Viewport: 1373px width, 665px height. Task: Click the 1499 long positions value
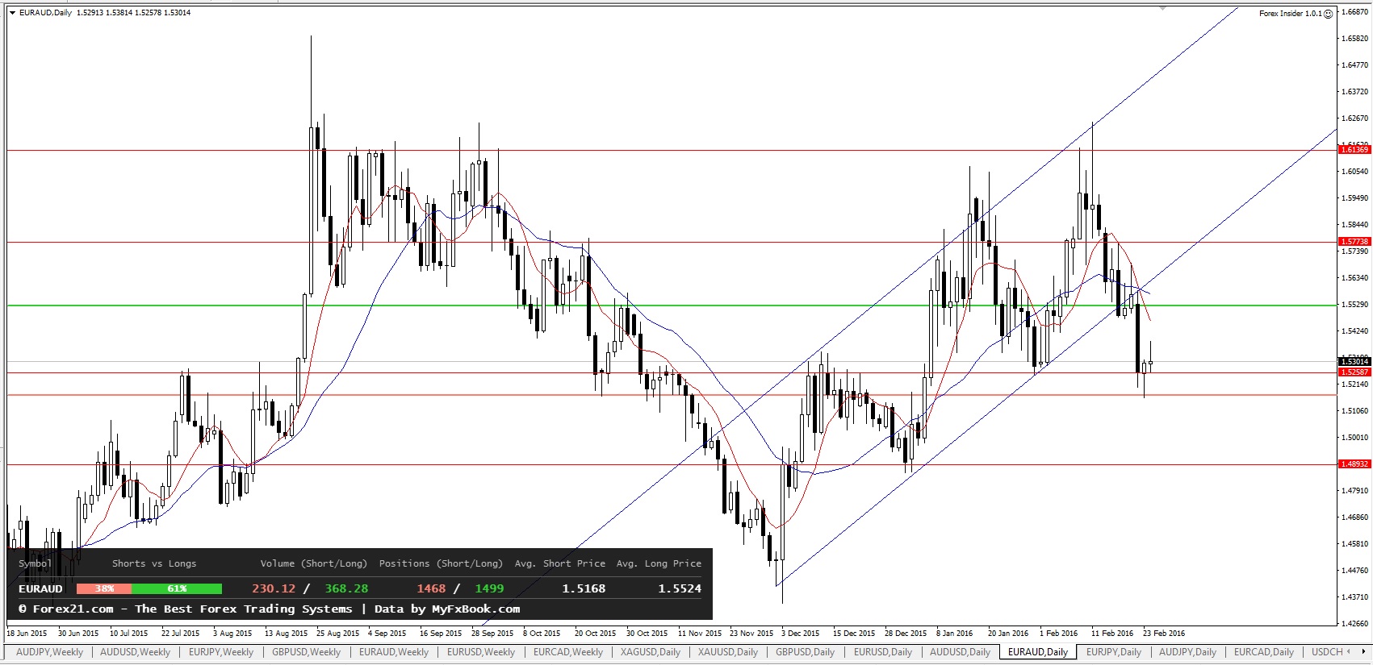click(489, 589)
